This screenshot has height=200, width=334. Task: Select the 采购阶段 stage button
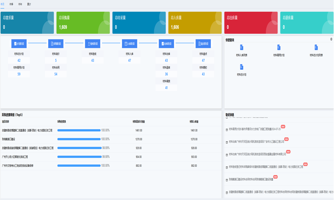(56, 44)
